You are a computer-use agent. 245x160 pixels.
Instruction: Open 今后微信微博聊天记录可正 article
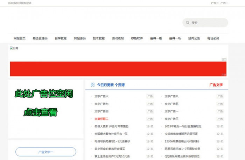181,134
